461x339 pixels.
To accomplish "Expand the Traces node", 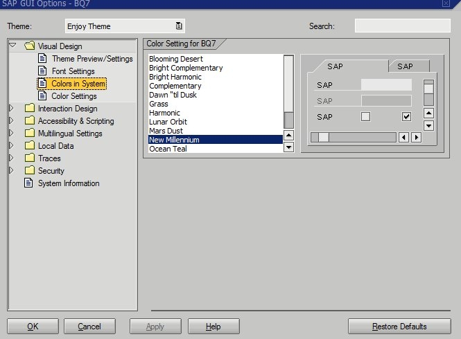I will pos(11,158).
